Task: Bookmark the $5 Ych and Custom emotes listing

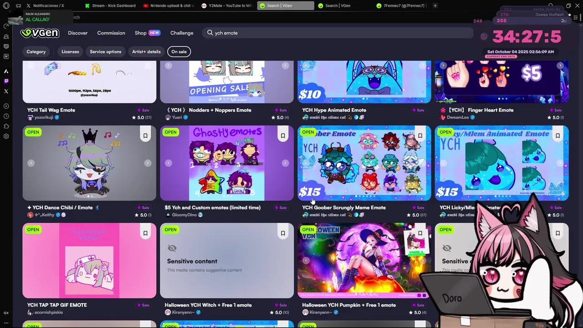Action: pos(283,136)
